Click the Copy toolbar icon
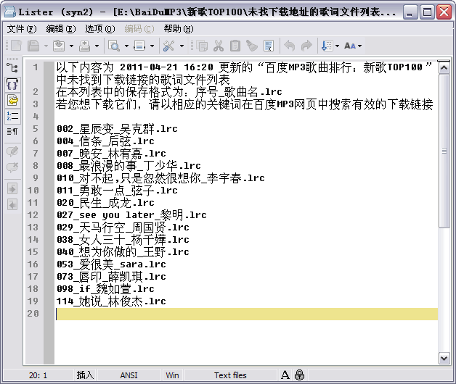 coord(202,46)
